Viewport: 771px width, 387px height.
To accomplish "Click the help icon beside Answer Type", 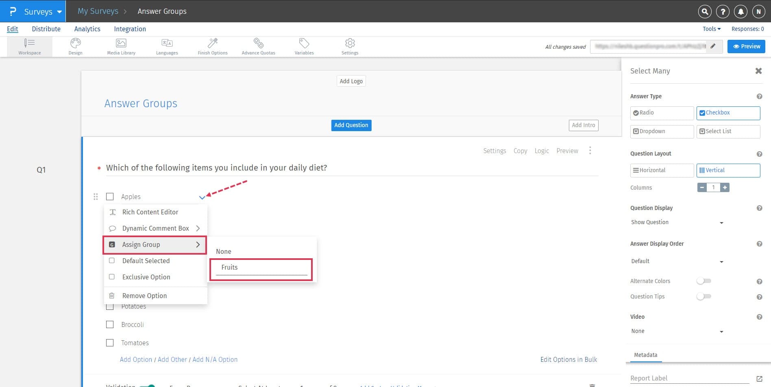I will [759, 97].
